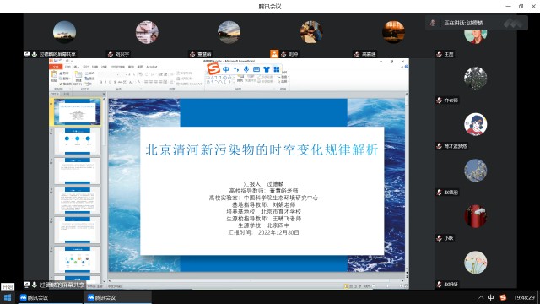Click the 正在讲话 speaking indicator
The height and width of the screenshot is (304, 540).
click(x=476, y=23)
